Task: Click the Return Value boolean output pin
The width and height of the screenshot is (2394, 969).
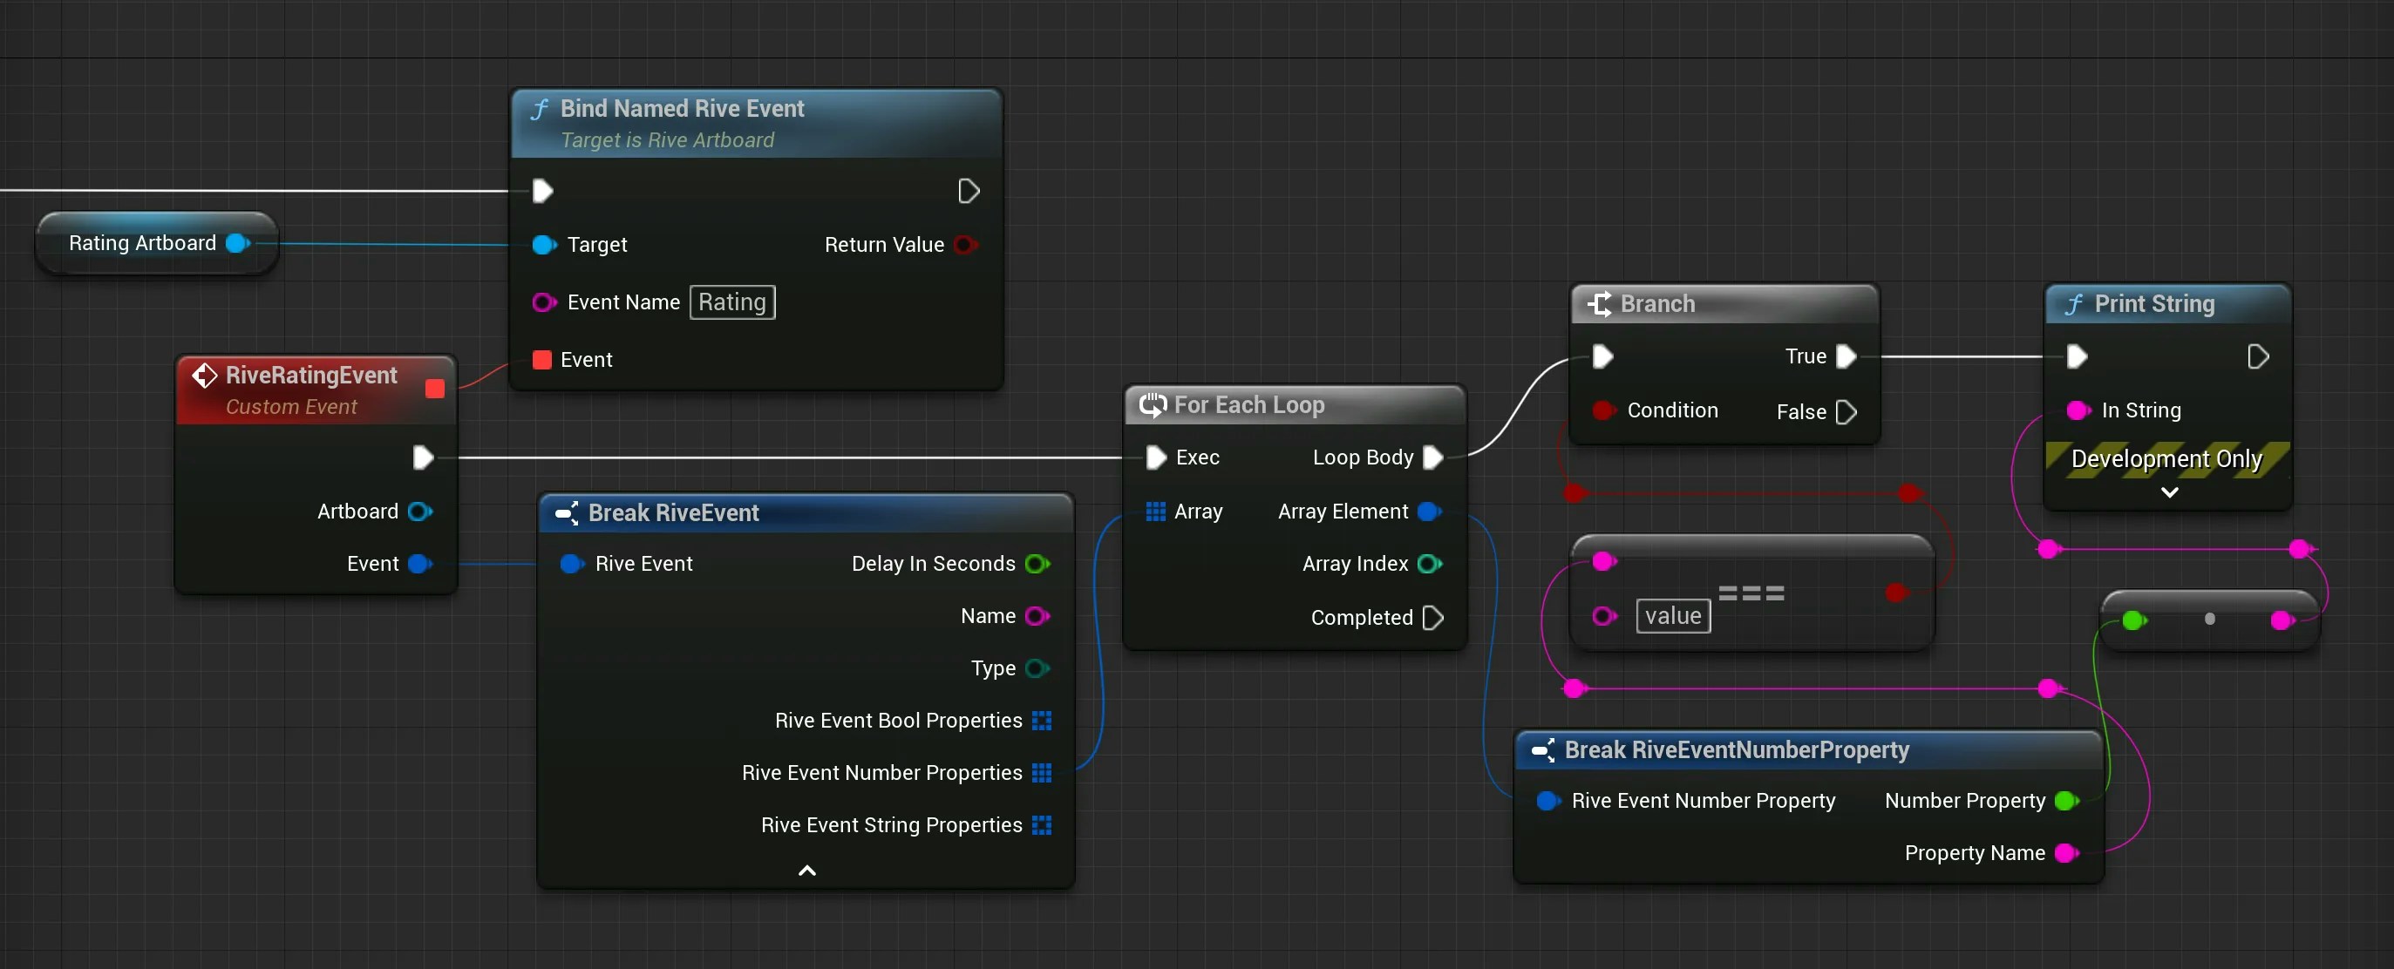Action: [965, 245]
